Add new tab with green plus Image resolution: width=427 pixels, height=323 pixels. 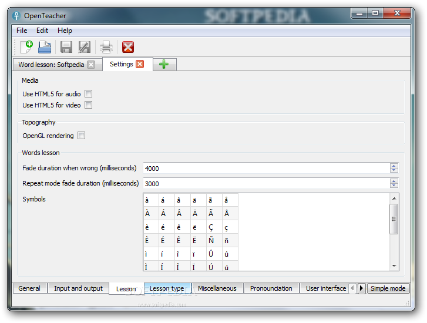pyautogui.click(x=164, y=64)
